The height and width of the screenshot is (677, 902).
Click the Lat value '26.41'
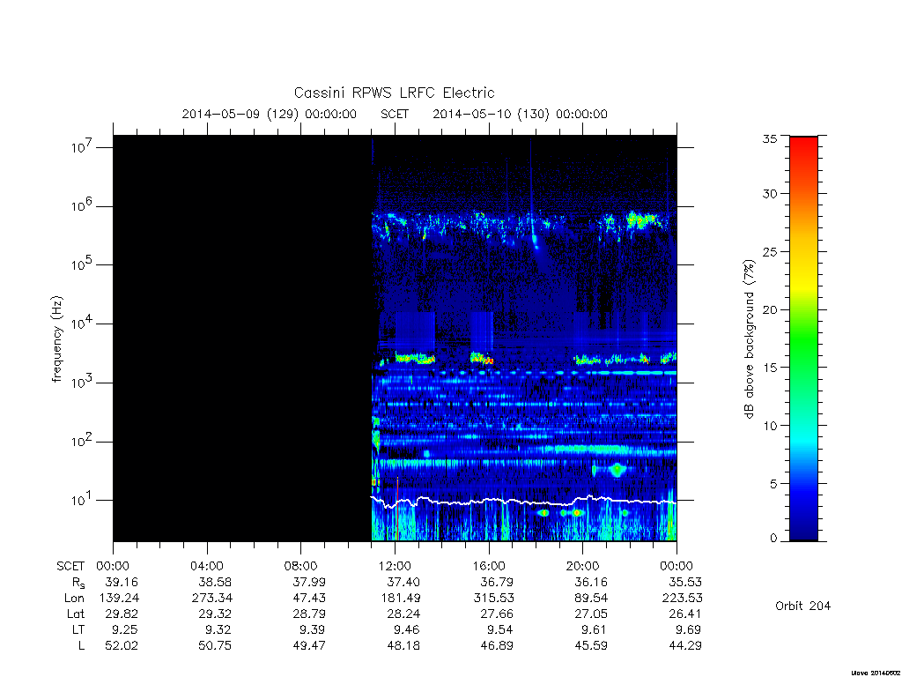685,614
